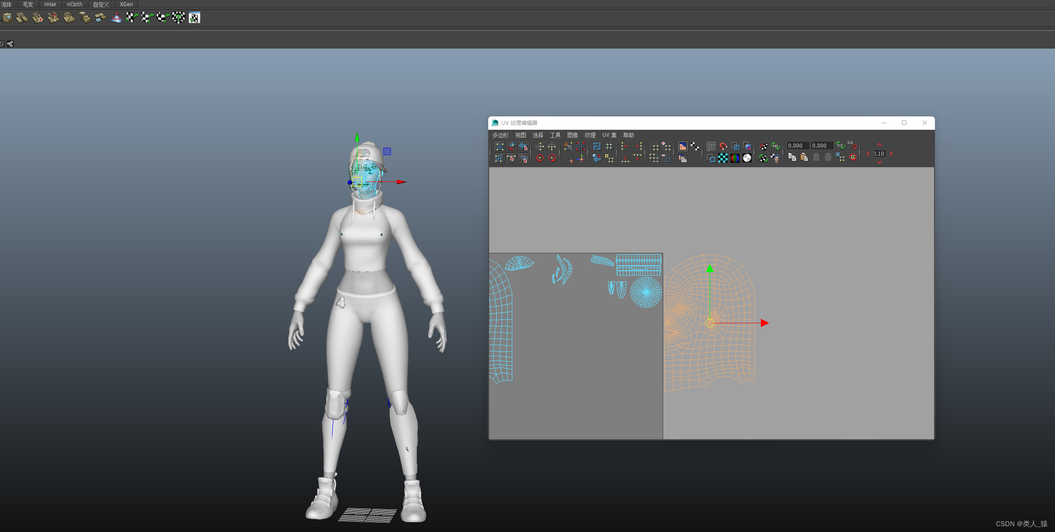Viewport: 1055px width, 532px height.
Task: Toggle alpha channel display icon
Action: [747, 158]
